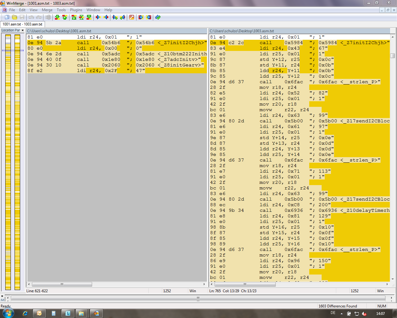Close the Location Pane with its X
The width and height of the screenshot is (397, 318).
pos(23,30)
